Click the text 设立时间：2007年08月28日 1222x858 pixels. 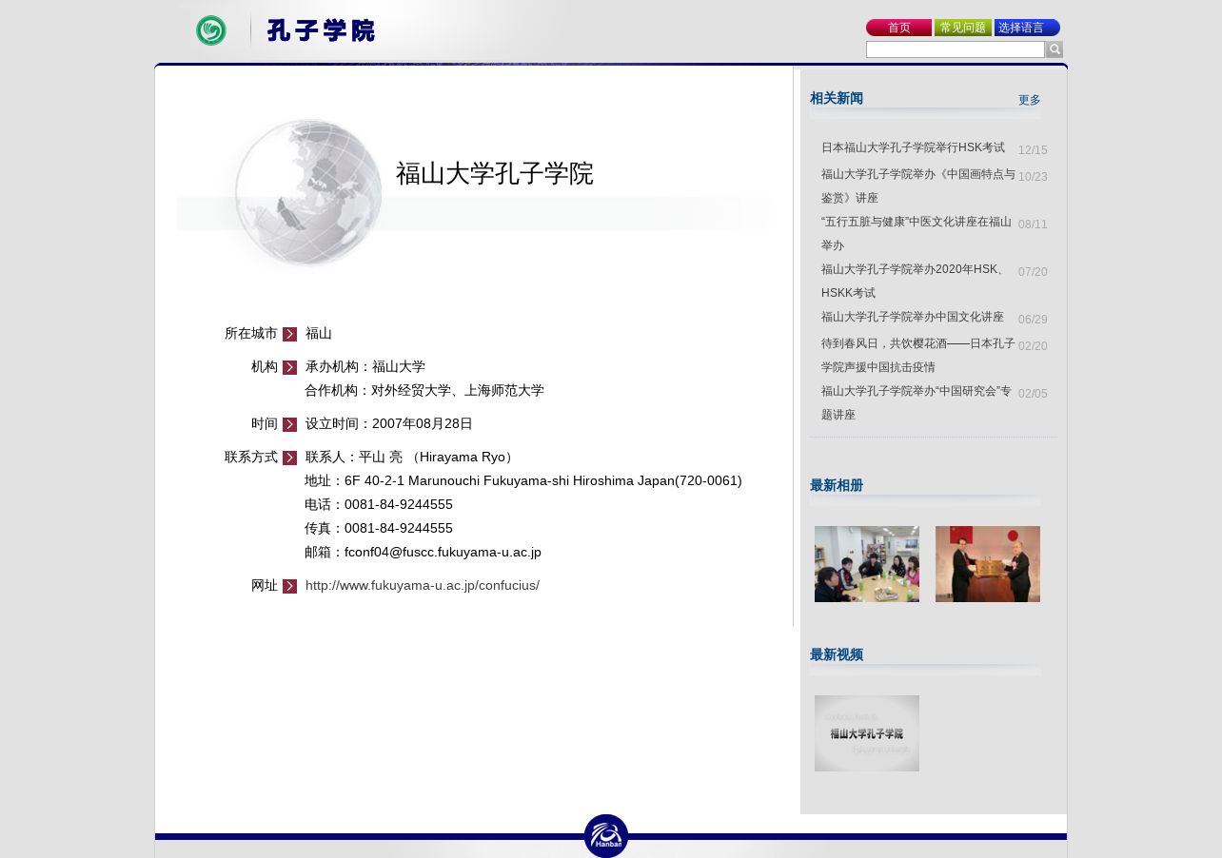pos(389,424)
